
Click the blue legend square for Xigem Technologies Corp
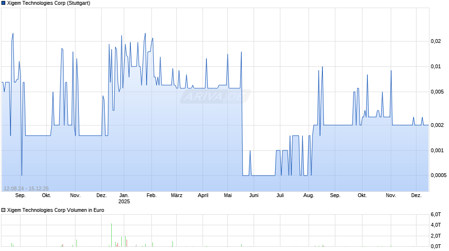coord(3,3)
